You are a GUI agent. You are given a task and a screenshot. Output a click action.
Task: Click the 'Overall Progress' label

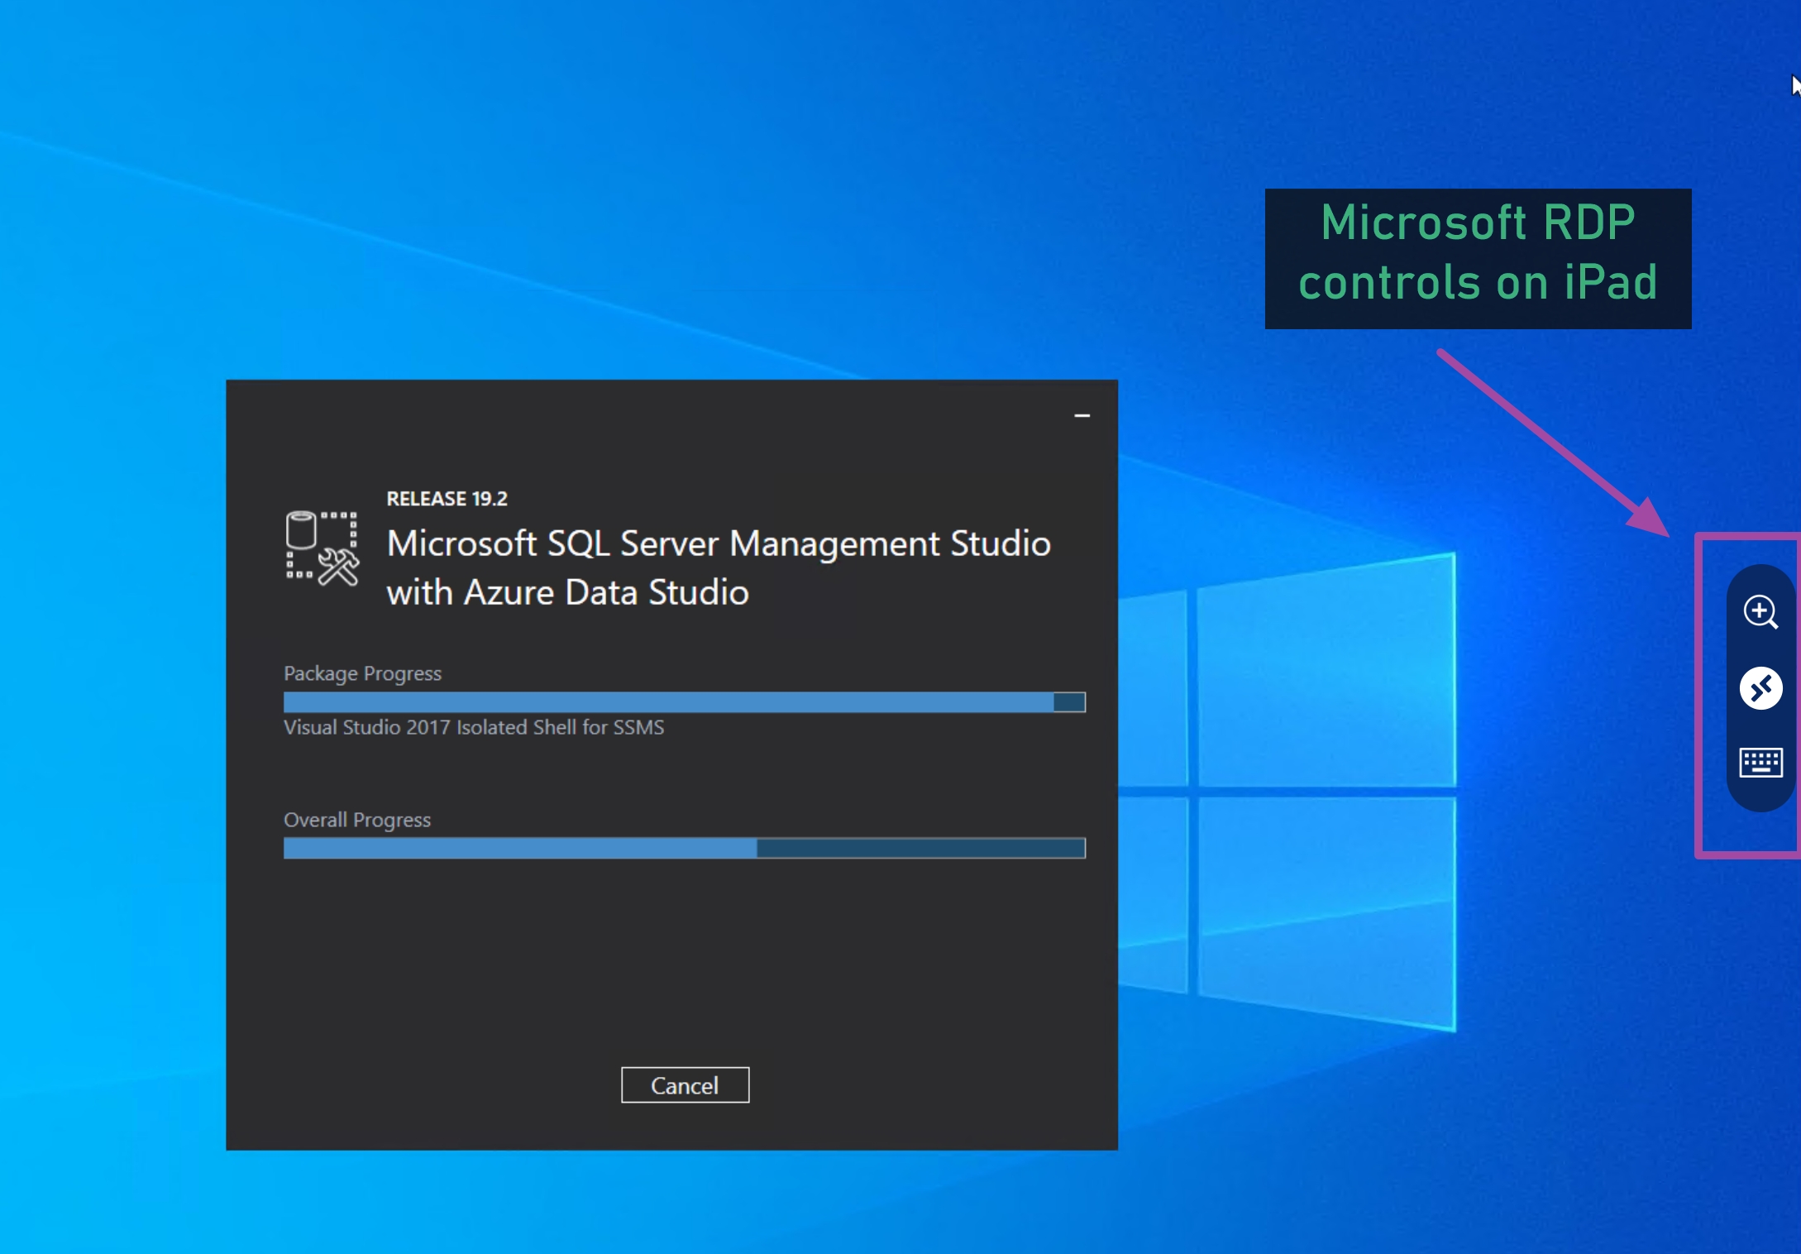pos(357,820)
